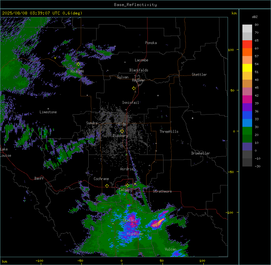Click the yellow V marker northeast of Calgary
Image resolution: width=271 pixels, height=265 pixels.
(135, 184)
